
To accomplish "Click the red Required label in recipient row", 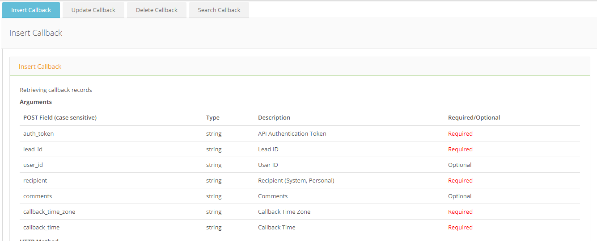I will (460, 180).
